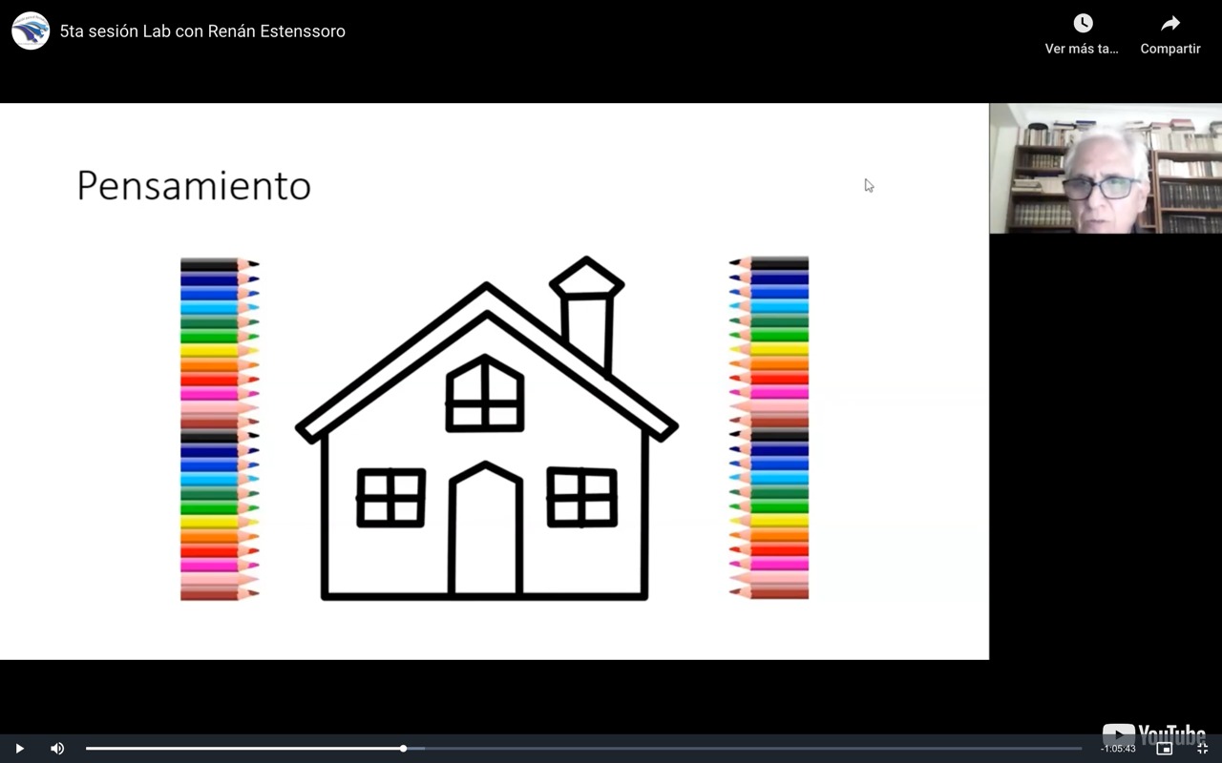Click the speaker's webcam thumbnail
Image resolution: width=1222 pixels, height=763 pixels.
1106,169
